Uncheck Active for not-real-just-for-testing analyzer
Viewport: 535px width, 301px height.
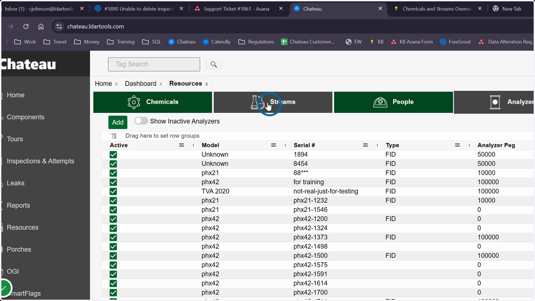click(113, 191)
